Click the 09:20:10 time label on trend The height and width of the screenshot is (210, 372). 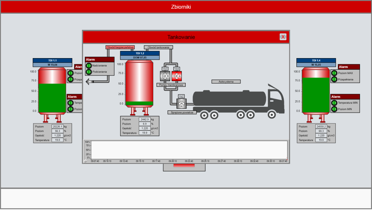click(x=173, y=161)
